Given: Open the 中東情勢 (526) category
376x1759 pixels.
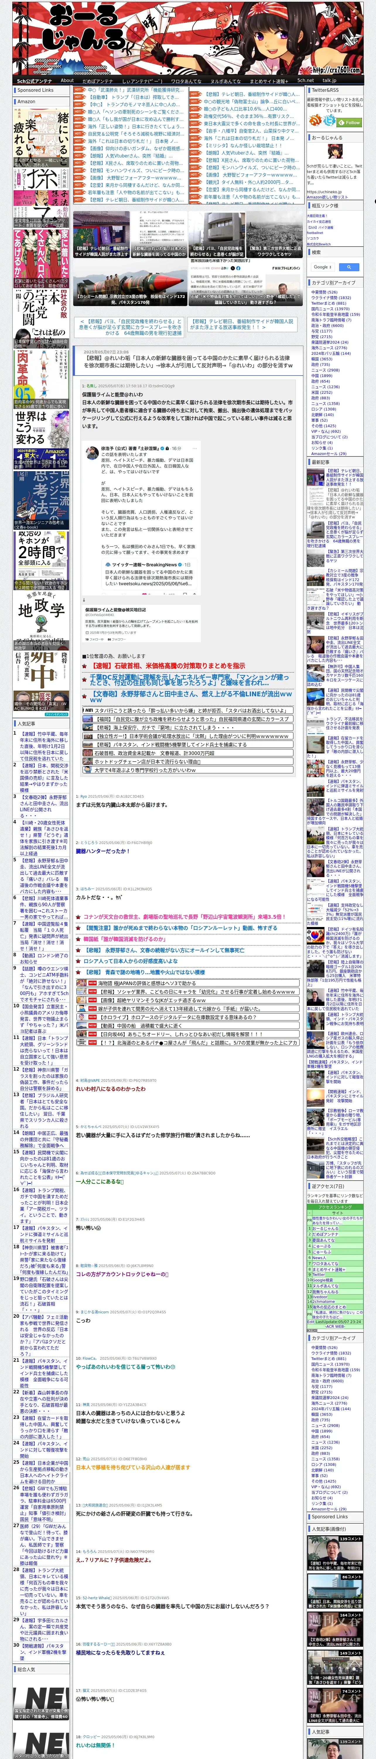Looking at the screenshot, I should click(324, 292).
